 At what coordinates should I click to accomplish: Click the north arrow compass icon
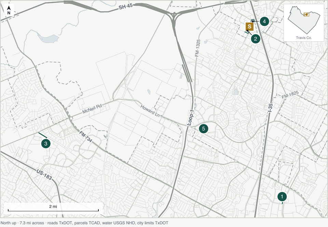(x=9, y=10)
